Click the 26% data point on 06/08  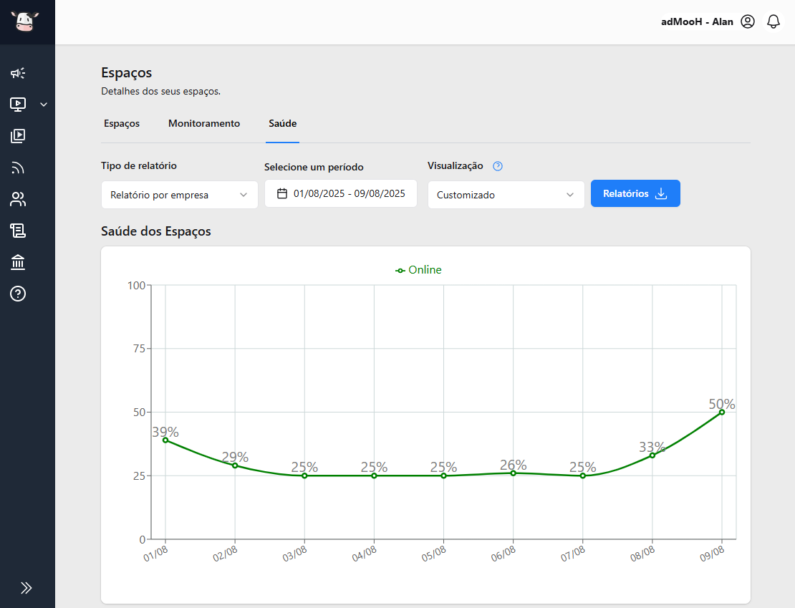[513, 473]
